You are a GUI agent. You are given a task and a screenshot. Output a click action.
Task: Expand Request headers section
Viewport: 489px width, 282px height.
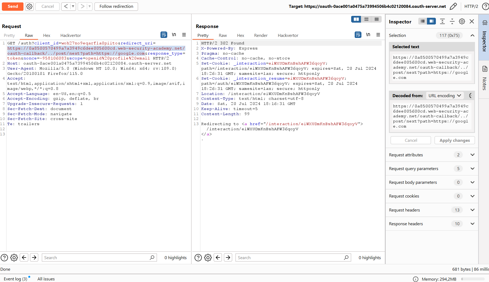point(432,210)
